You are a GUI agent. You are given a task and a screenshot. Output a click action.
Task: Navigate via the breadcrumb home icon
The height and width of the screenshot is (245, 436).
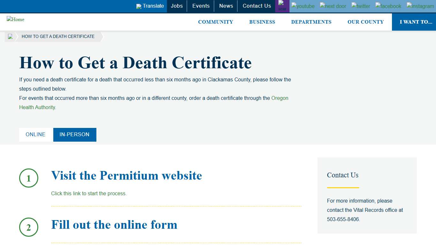[10, 36]
